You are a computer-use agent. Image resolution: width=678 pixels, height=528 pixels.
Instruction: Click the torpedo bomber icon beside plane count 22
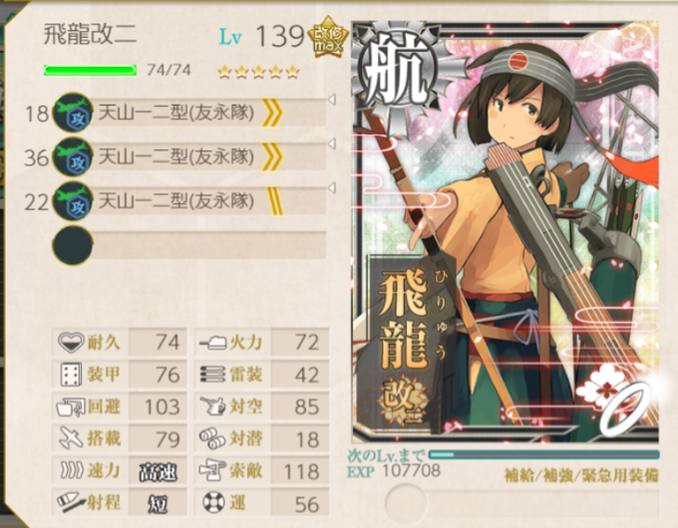click(x=72, y=201)
